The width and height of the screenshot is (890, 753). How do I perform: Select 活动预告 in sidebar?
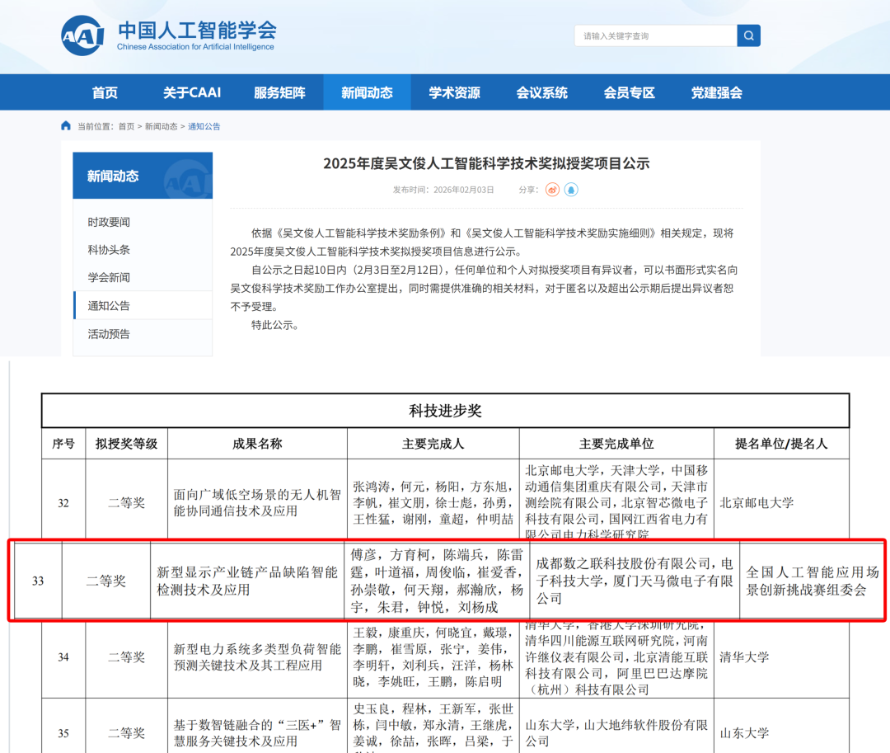(109, 334)
